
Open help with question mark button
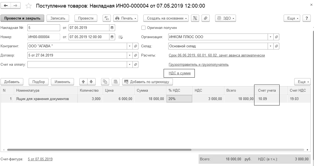(307, 18)
